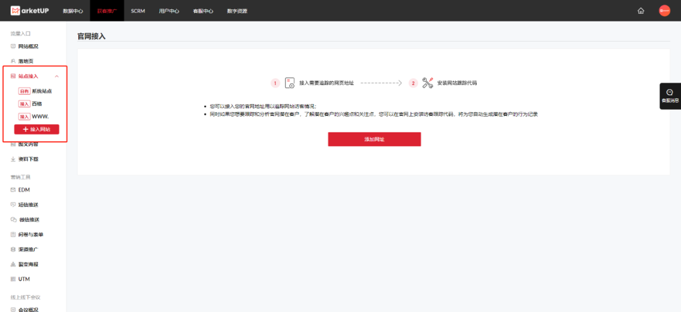Click the 短信推送 message icon
681x312 pixels.
click(13, 204)
